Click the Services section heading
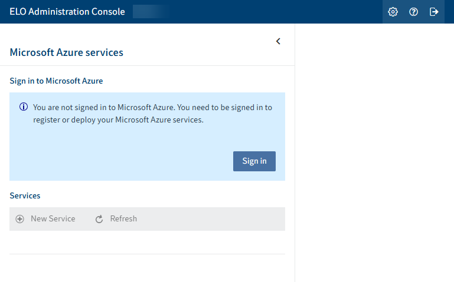 tap(25, 195)
